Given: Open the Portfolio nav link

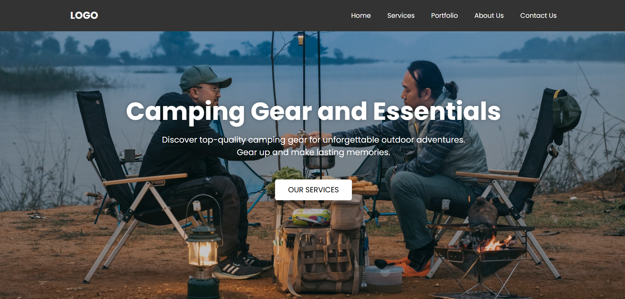Looking at the screenshot, I should tap(444, 15).
